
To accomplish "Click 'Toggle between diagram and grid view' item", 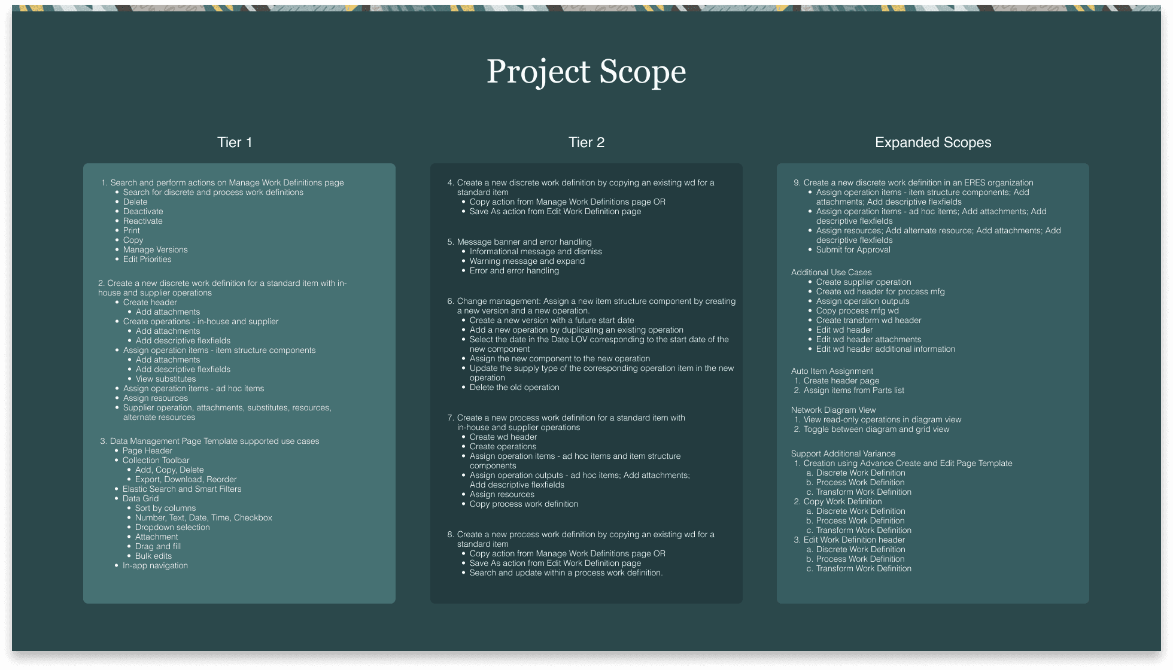I will [876, 430].
